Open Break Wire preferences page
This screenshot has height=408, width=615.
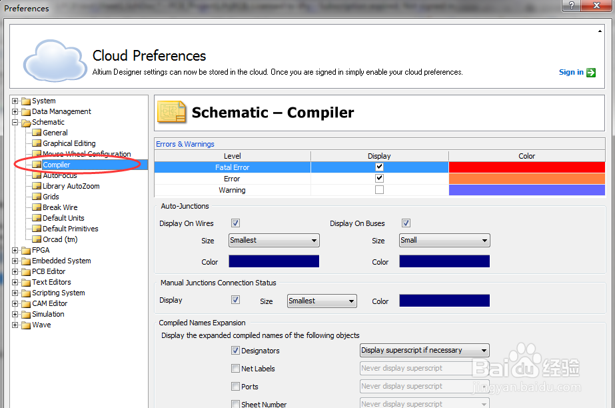tap(60, 207)
